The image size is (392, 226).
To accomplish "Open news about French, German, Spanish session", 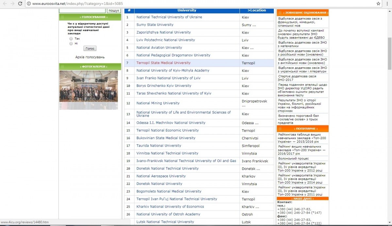I will tap(301, 22).
